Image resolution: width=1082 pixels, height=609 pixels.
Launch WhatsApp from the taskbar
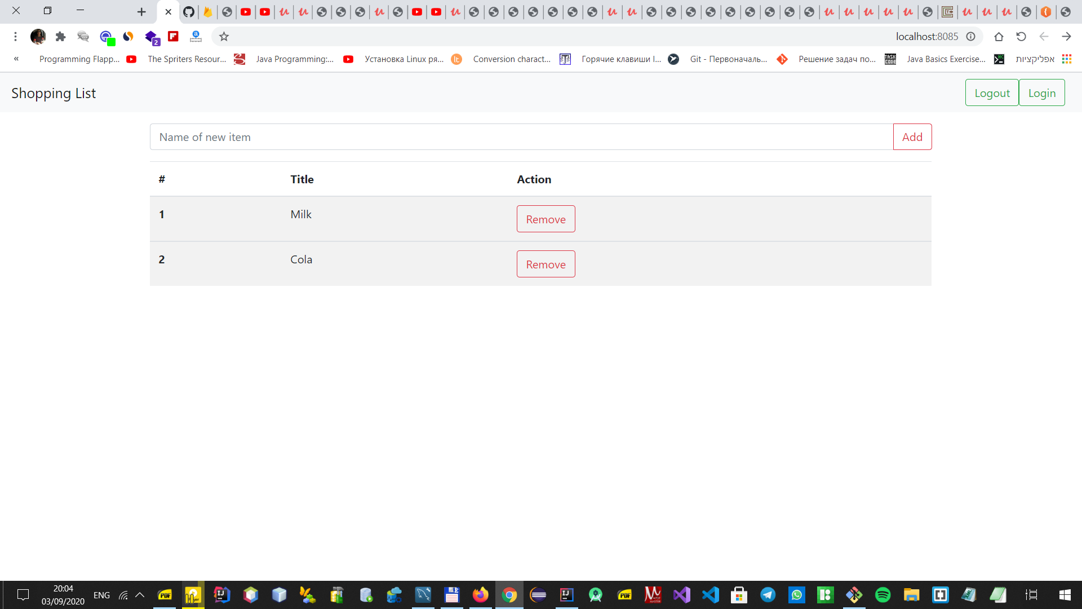coord(797,595)
